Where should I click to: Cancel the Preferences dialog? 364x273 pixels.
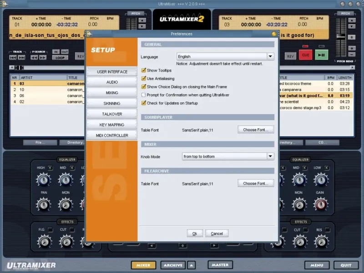[217, 233]
